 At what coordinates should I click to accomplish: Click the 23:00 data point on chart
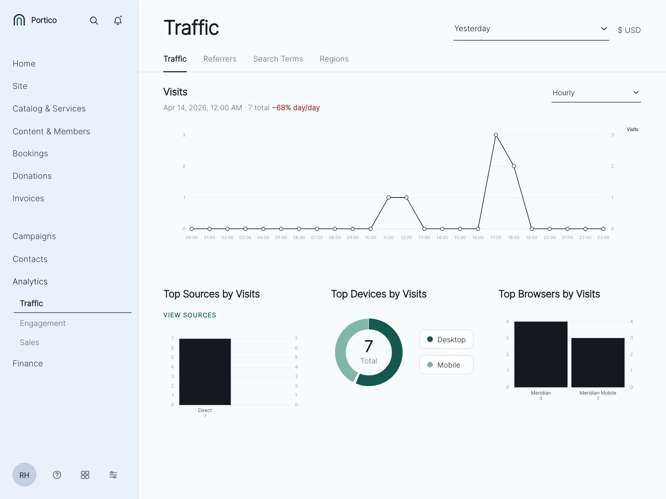603,229
